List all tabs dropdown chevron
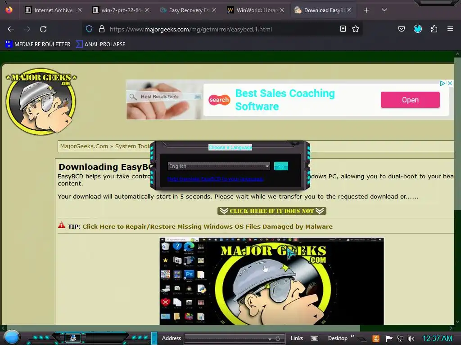The width and height of the screenshot is (461, 345). (x=384, y=10)
